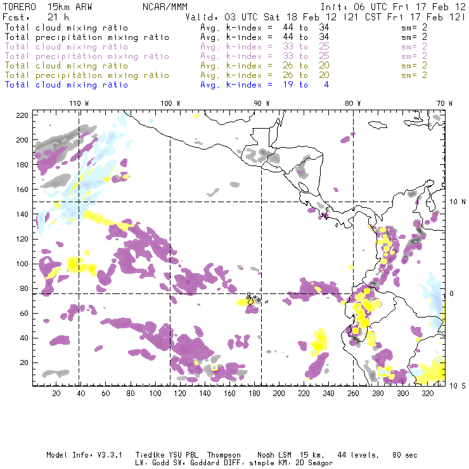Click the '110 W' longitude label

pos(79,103)
